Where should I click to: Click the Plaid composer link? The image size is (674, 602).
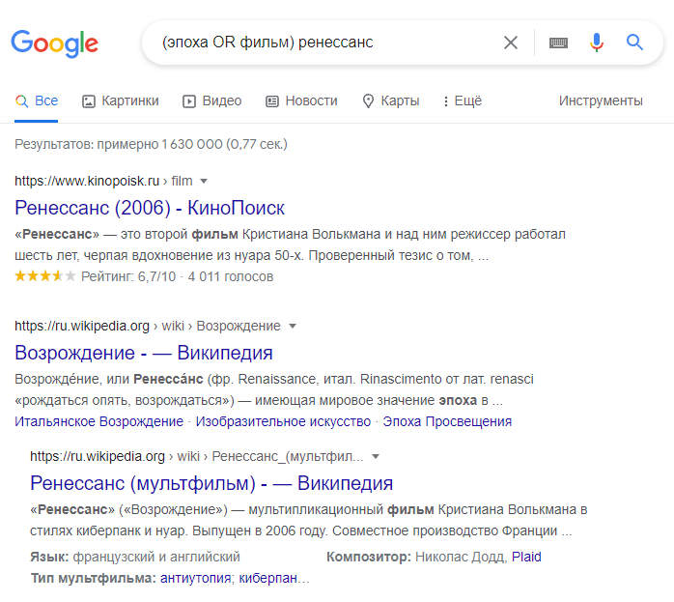(526, 557)
